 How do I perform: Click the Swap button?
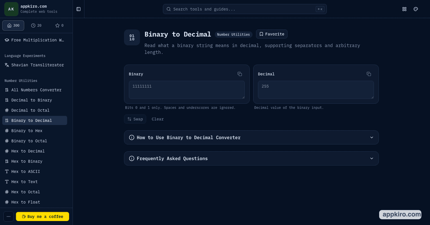(135, 119)
